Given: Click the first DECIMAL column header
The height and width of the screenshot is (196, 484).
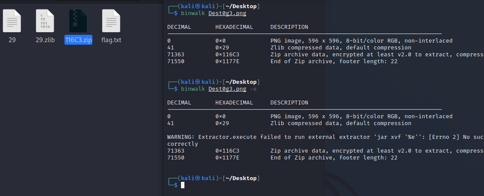Looking at the screenshot, I should click(179, 27).
